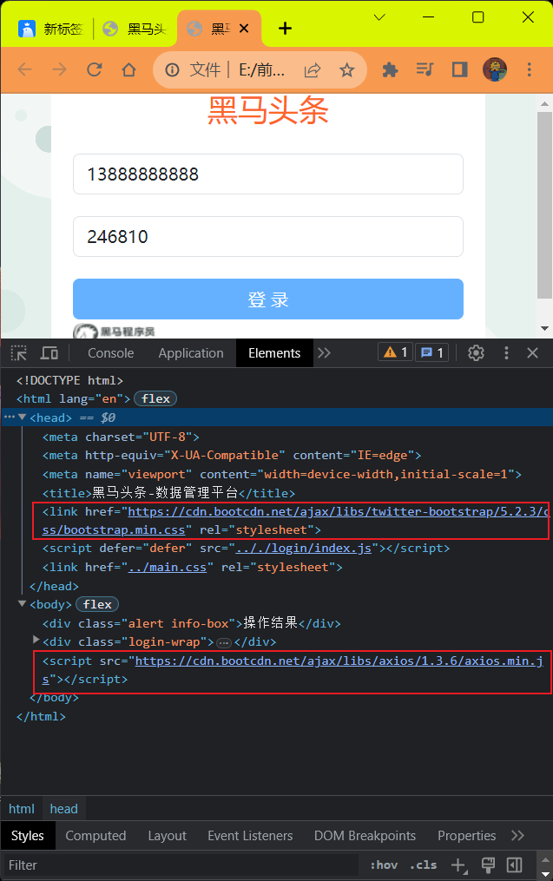Bookmark this page with star icon
The height and width of the screenshot is (881, 553).
click(x=346, y=69)
